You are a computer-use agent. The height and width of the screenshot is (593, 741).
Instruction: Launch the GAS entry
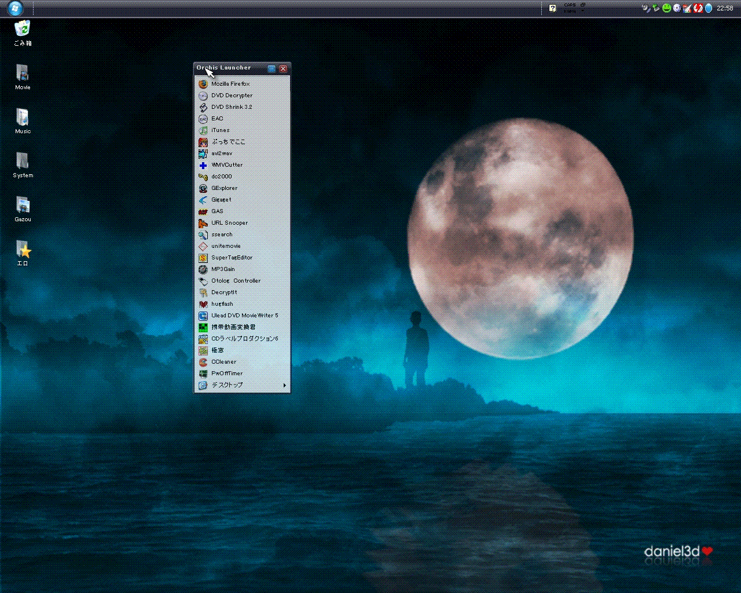tap(242, 211)
